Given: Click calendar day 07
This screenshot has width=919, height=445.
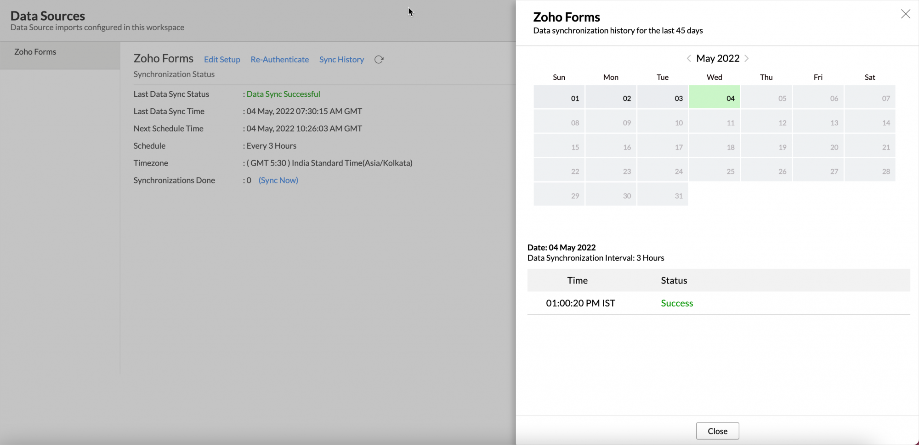Looking at the screenshot, I should tap(870, 97).
